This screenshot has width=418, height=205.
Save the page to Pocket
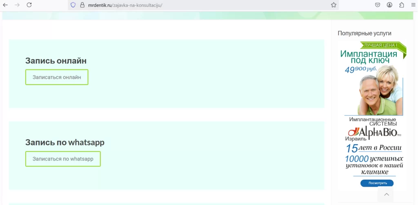coord(378,5)
